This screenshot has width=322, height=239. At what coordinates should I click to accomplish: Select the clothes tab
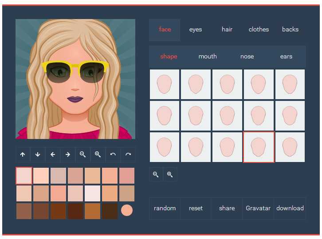tap(259, 30)
